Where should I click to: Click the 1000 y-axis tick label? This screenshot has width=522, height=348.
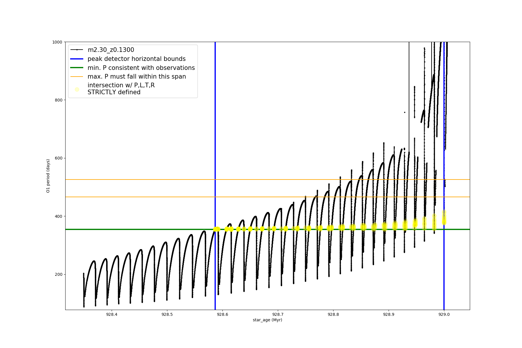pyautogui.click(x=57, y=42)
